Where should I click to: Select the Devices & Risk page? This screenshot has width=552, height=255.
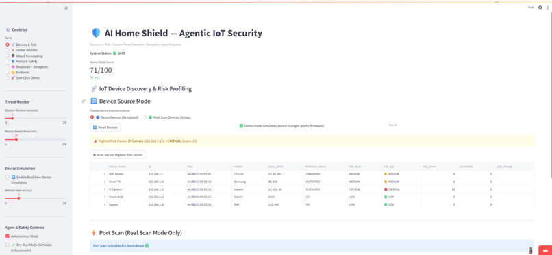(x=21, y=45)
